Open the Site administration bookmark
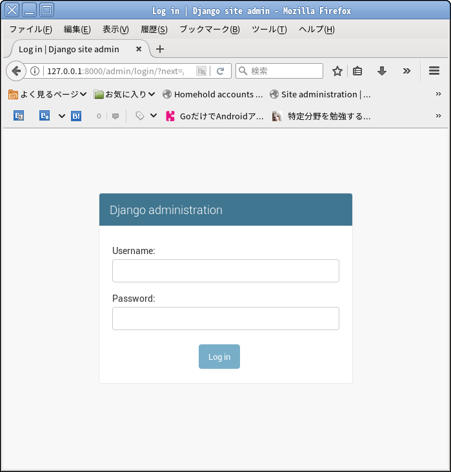Screen dimensions: 451x472 [x=320, y=95]
